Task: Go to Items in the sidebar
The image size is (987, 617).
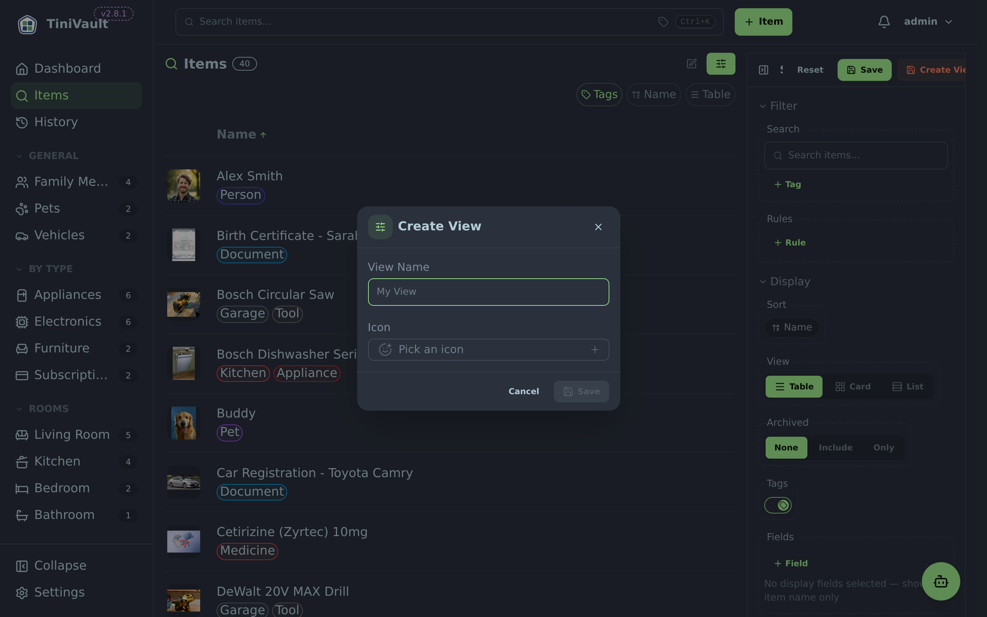Action: (76, 96)
